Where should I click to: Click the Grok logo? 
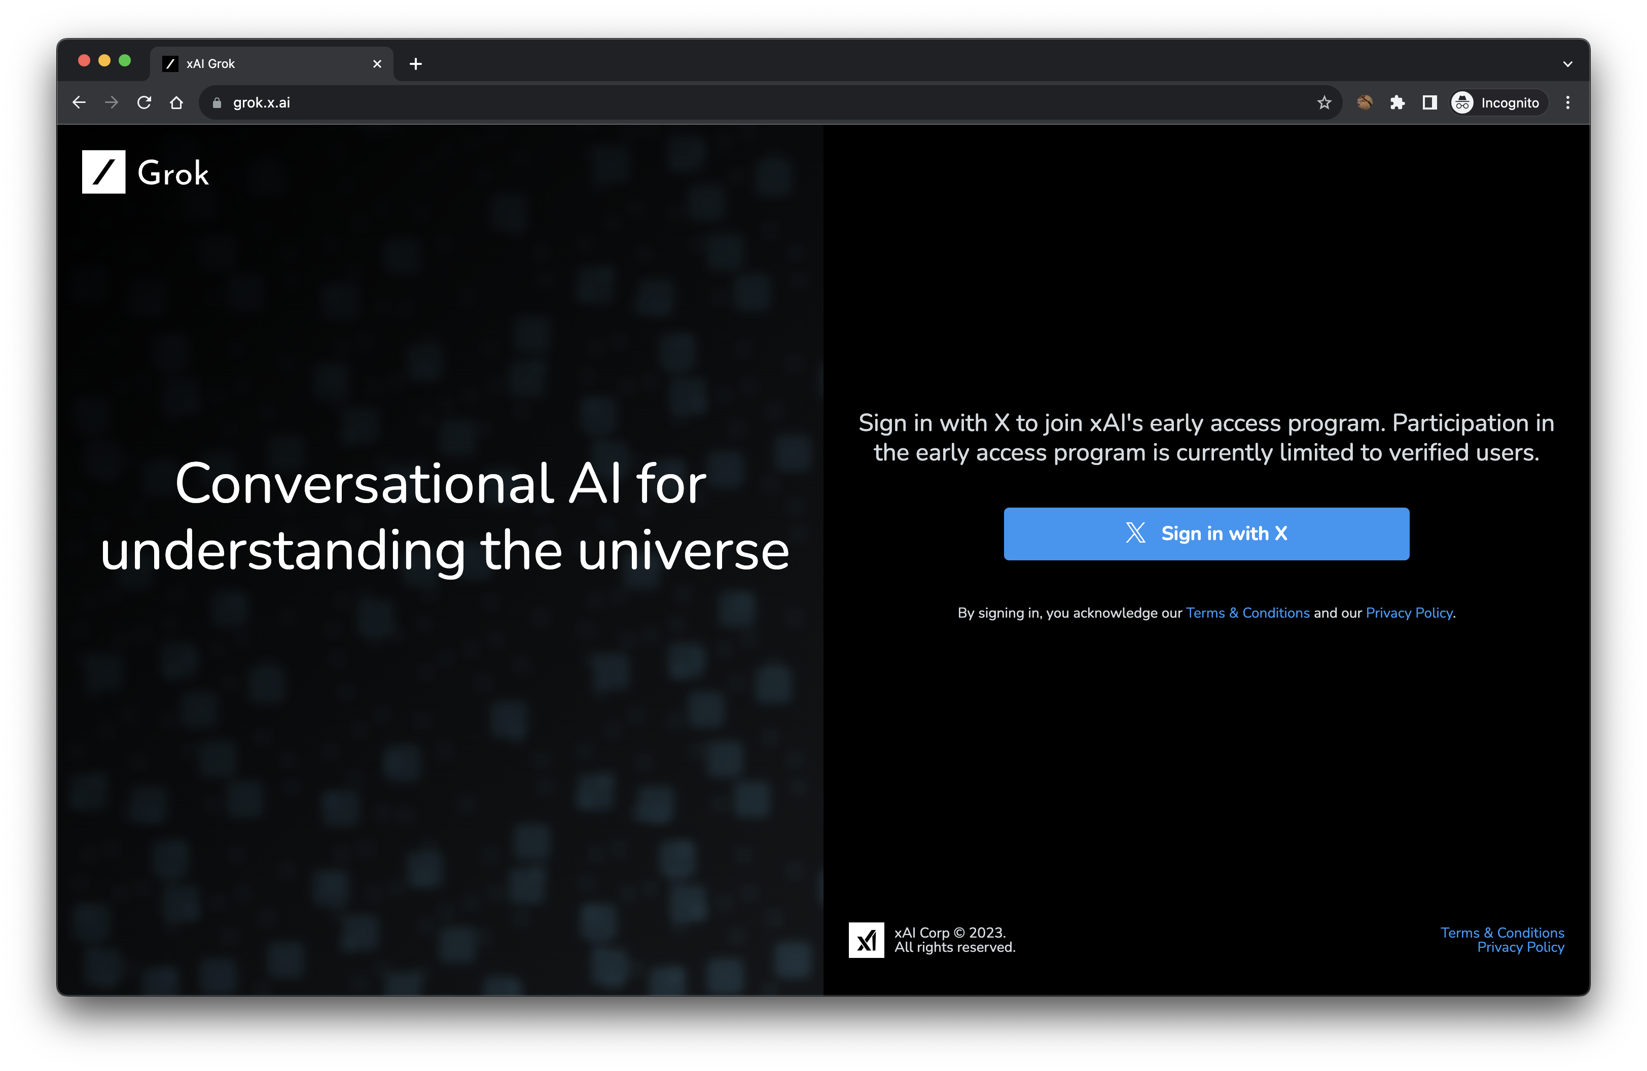pos(146,173)
